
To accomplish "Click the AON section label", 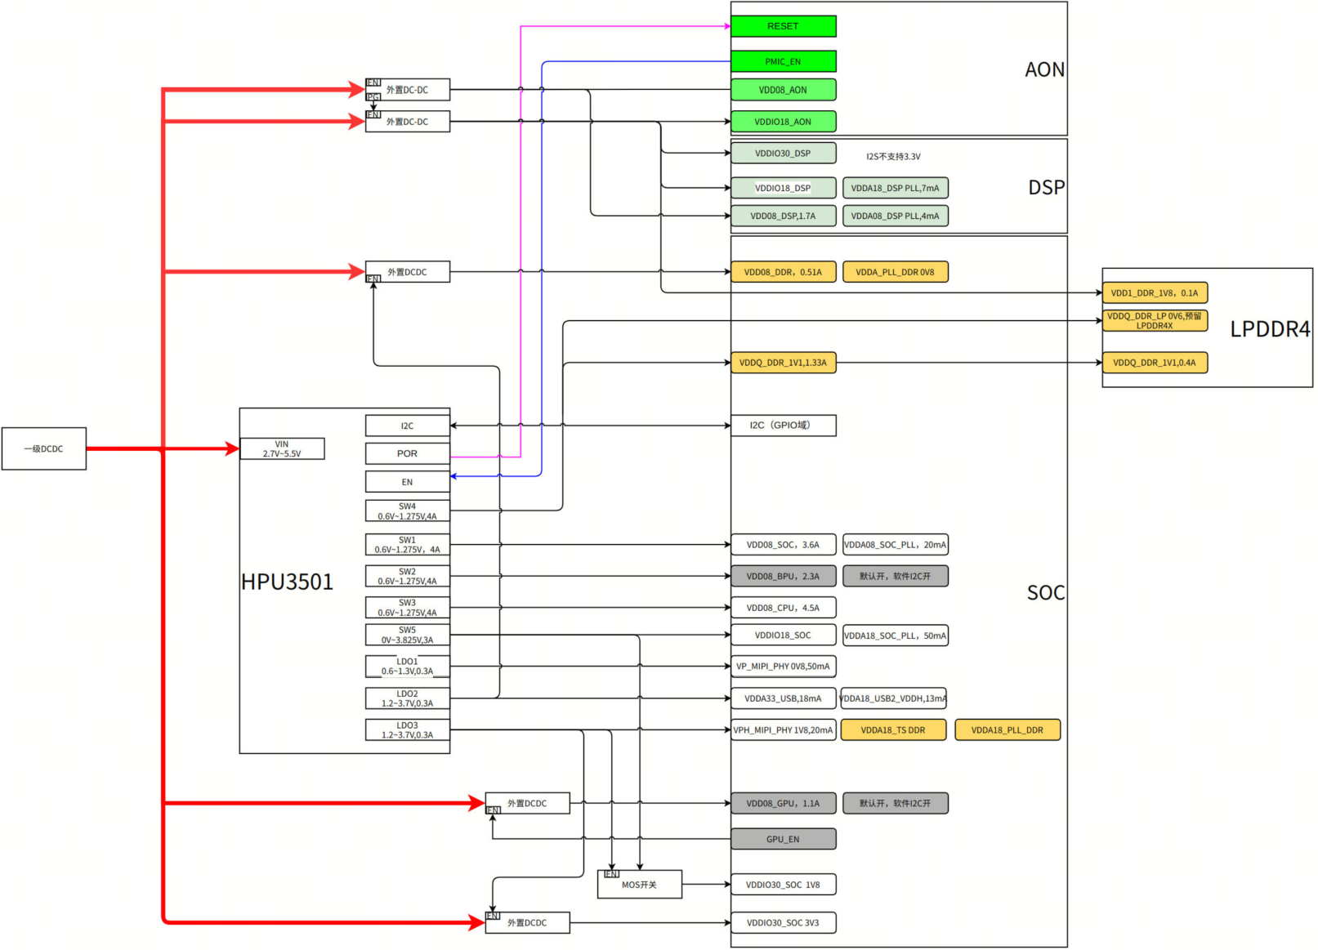I will [1045, 69].
